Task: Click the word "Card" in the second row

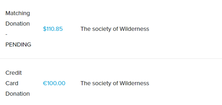Action: [x=12, y=83]
